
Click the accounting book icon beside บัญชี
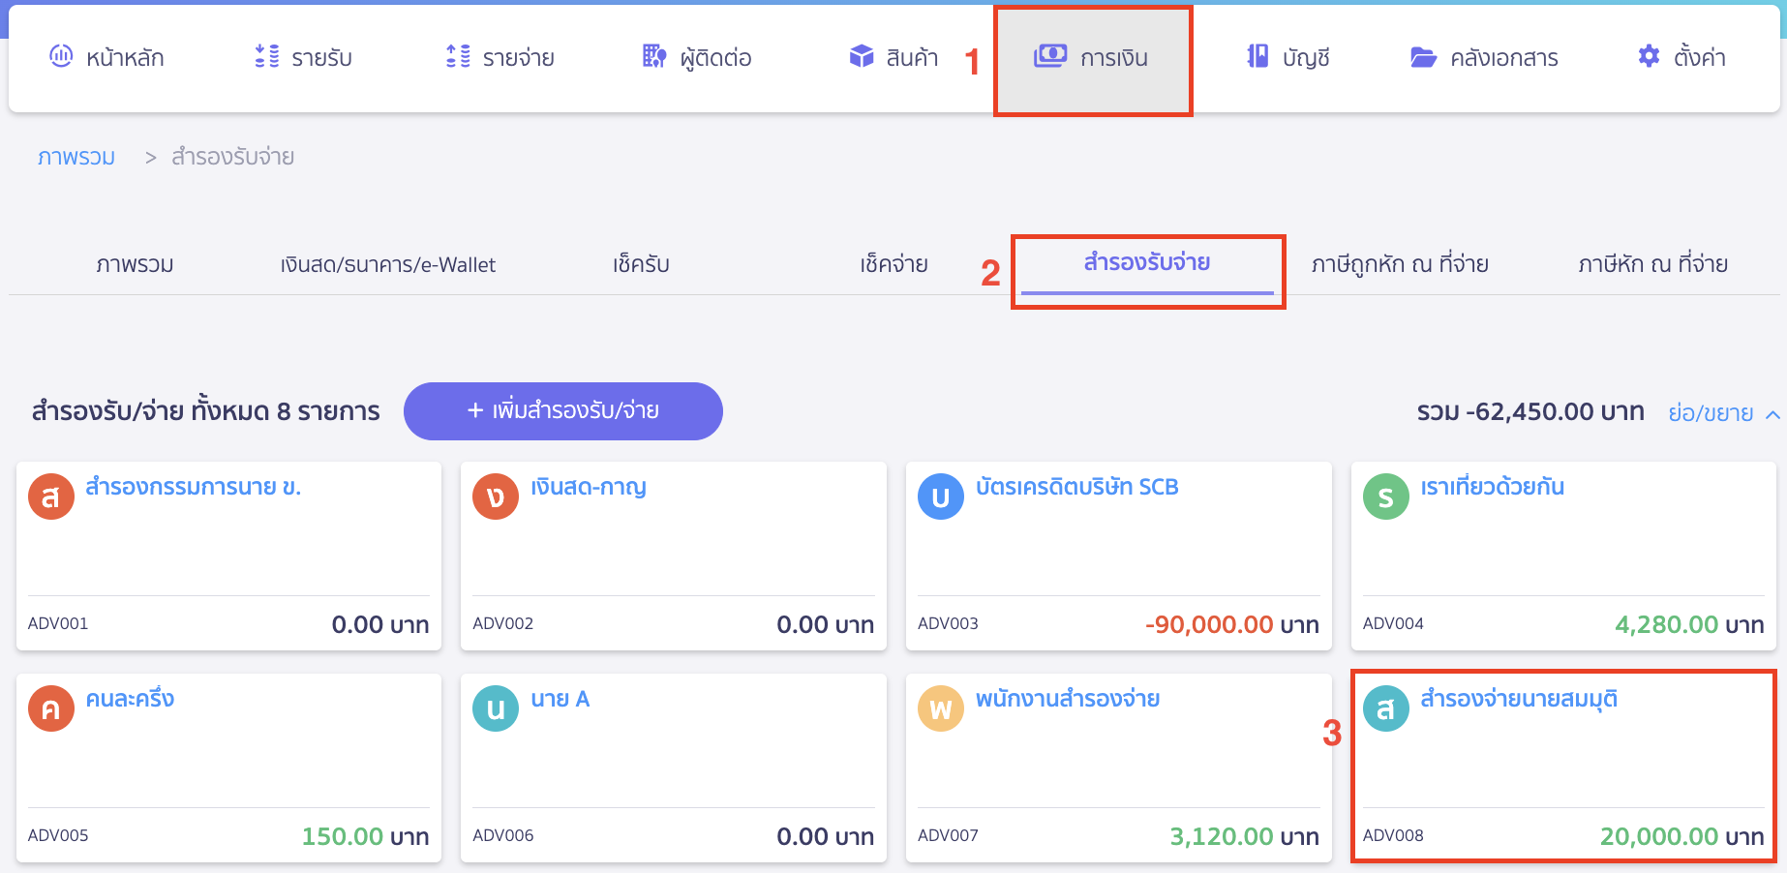click(x=1257, y=56)
